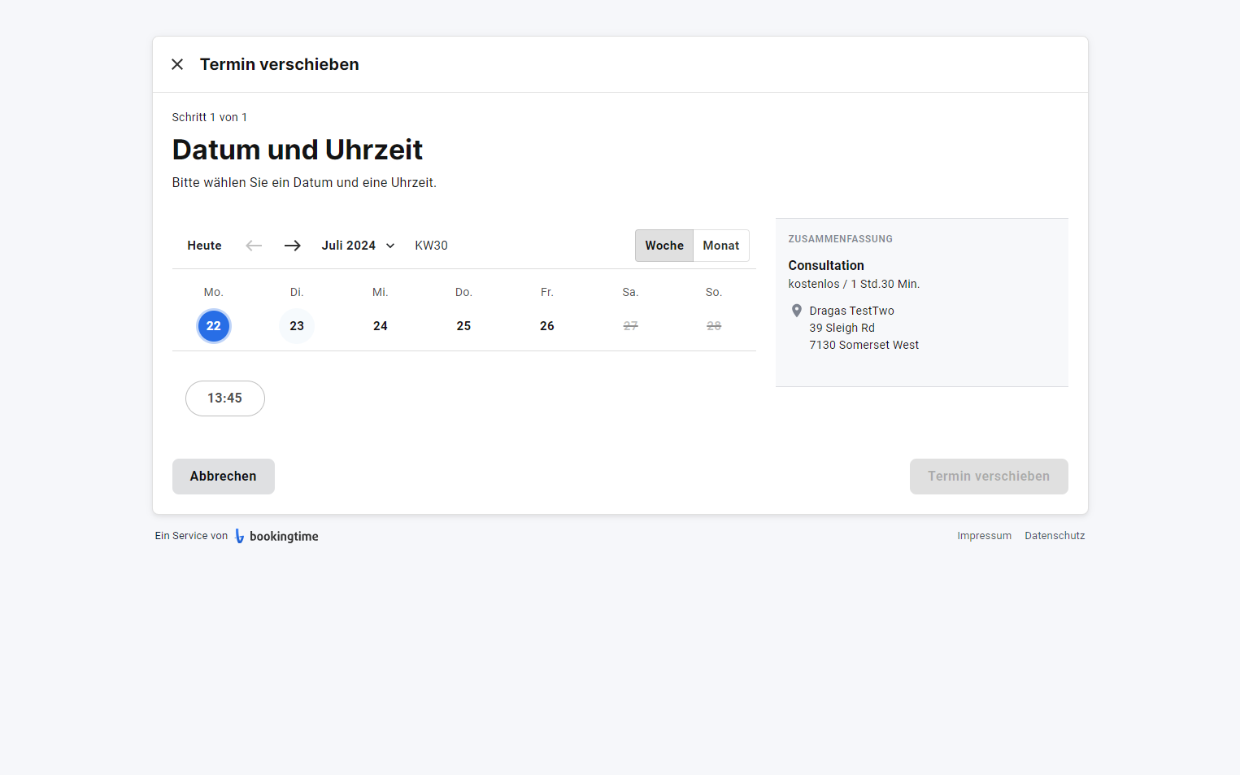Click the KW30 week label
This screenshot has height=775, width=1240.
431,246
